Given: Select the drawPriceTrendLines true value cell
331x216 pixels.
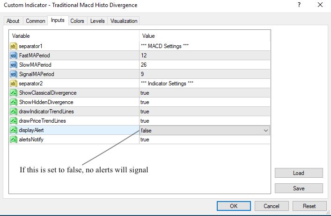Looking at the screenshot, I should pyautogui.click(x=205, y=121).
